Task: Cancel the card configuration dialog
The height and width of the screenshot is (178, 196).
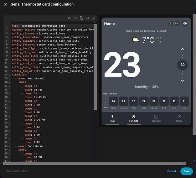Action: [171, 171]
